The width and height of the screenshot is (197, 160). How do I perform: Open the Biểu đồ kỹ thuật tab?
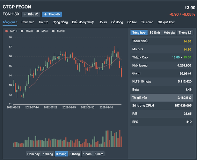click(x=83, y=22)
